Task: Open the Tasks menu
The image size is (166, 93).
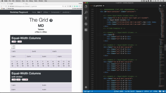Action: coord(36,1)
